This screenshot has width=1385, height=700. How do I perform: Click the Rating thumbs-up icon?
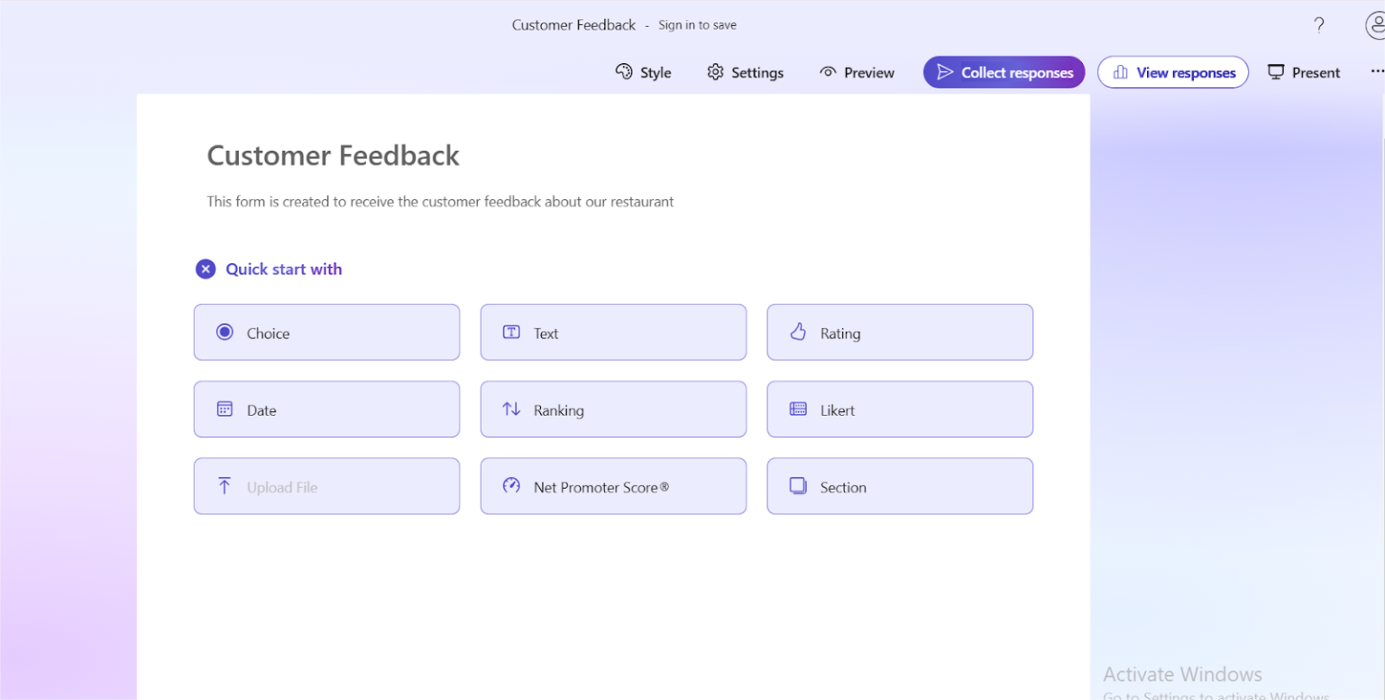(x=798, y=332)
